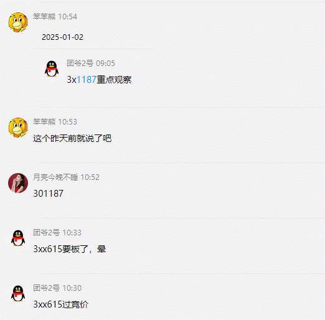The height and width of the screenshot is (320, 325).
Task: Click the 团爷2号 username at 10:33
Action: tap(46, 233)
